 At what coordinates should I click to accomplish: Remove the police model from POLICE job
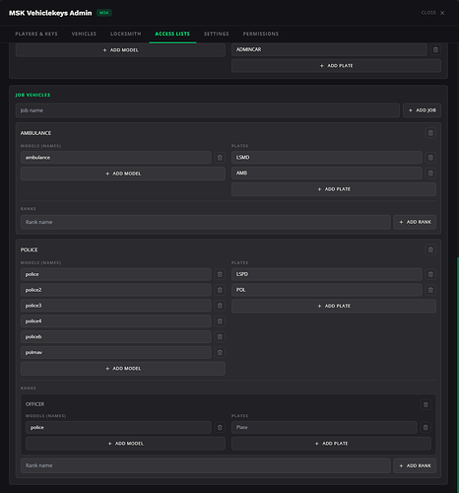(x=220, y=274)
